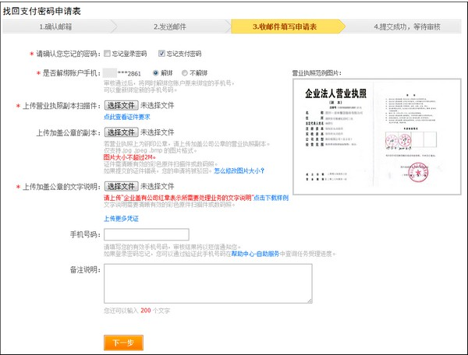This screenshot has height=355, width=468.
Task: Open the 点此查看证件要求 link
Action: (x=128, y=116)
